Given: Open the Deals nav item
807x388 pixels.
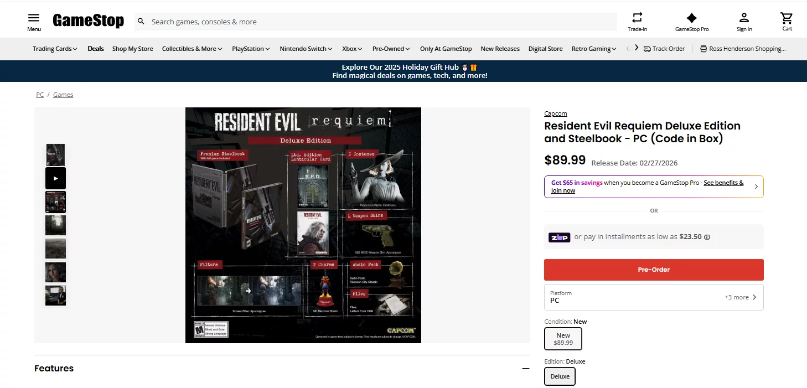Looking at the screenshot, I should (x=96, y=49).
